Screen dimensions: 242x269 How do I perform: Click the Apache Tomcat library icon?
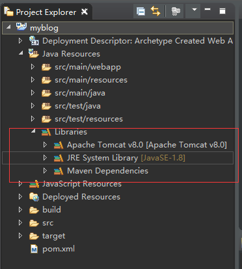pos(59,145)
